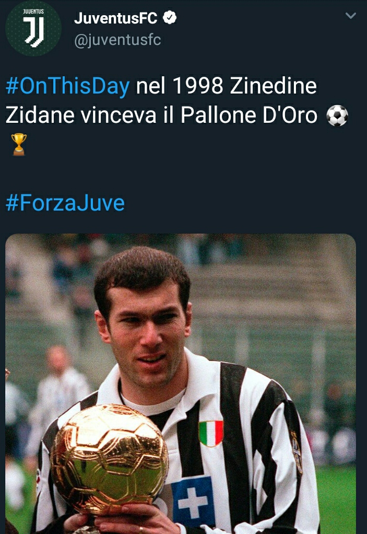The image size is (367, 534).
Task: Click the gold trophy emoji
Action: point(19,144)
